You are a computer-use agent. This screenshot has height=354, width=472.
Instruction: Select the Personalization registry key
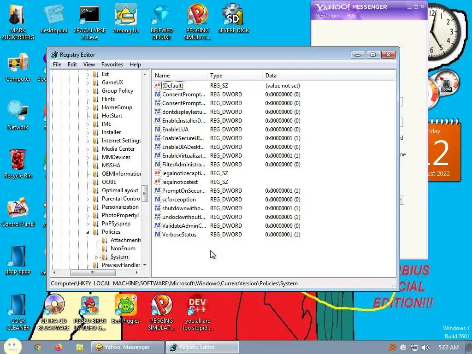point(120,207)
